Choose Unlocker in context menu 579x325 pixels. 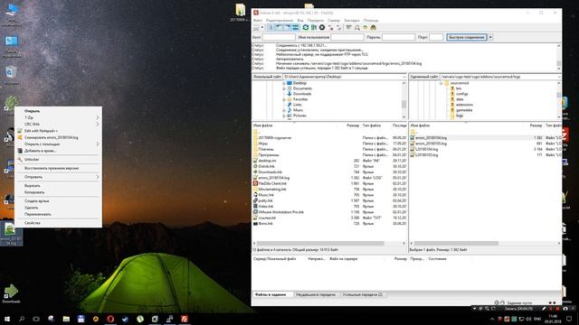[58, 160]
